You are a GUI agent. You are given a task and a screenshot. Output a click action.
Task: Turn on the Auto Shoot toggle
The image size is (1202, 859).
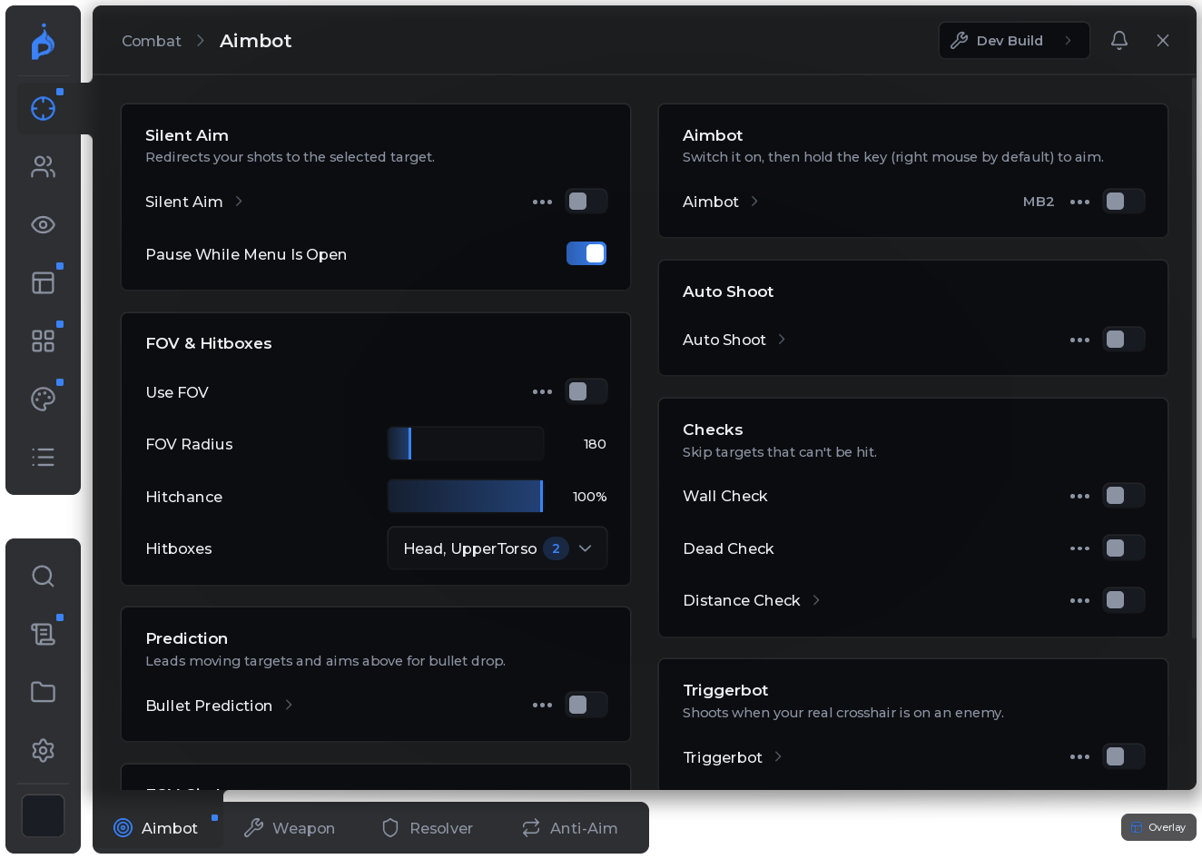[x=1124, y=340]
